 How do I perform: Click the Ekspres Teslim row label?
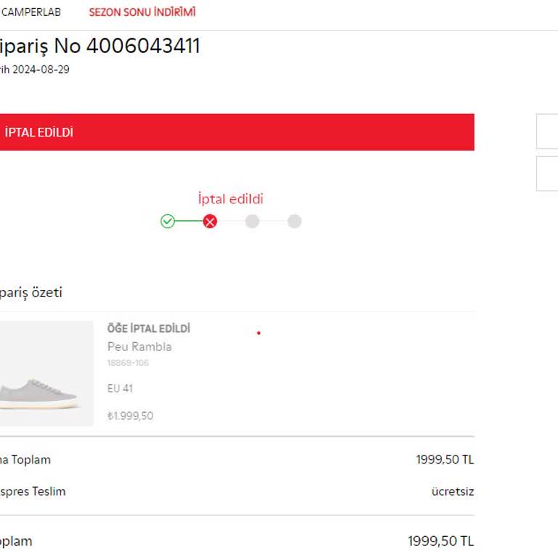33,491
